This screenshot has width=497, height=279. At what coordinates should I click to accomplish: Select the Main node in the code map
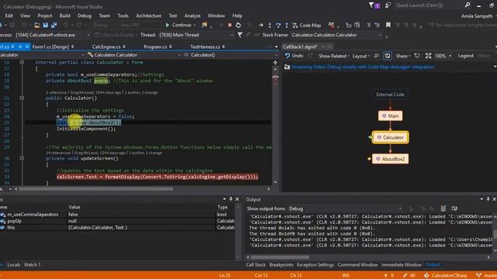390,115
